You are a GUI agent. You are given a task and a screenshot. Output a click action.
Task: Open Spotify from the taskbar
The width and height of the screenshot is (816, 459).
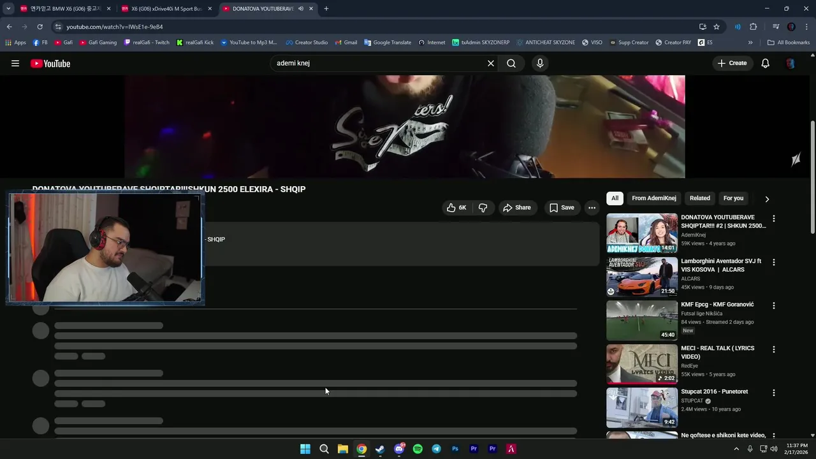(x=418, y=449)
